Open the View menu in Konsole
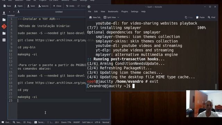The image size is (222, 125). click(103, 11)
